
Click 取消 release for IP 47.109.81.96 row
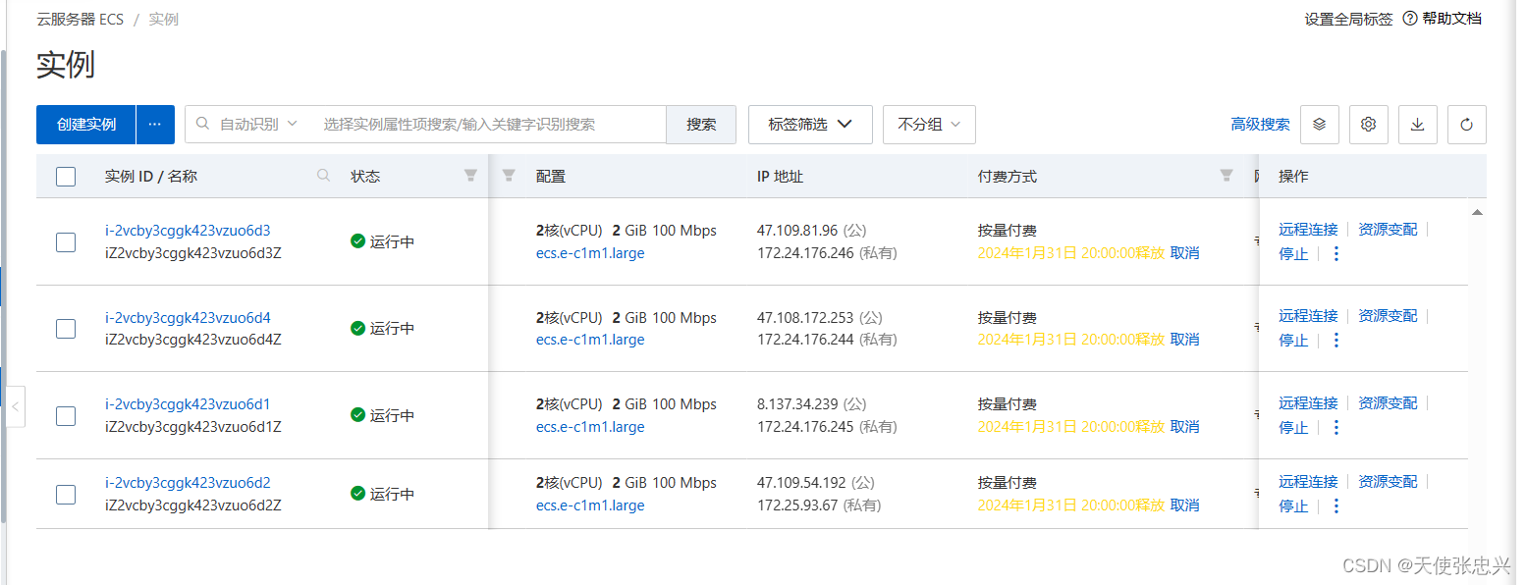coord(1185,253)
